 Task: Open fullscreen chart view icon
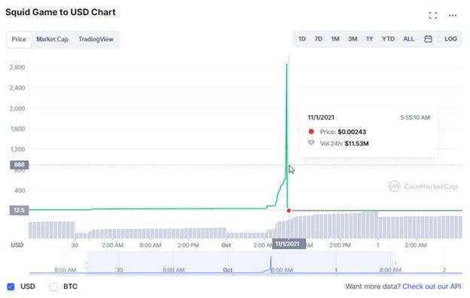pyautogui.click(x=432, y=15)
